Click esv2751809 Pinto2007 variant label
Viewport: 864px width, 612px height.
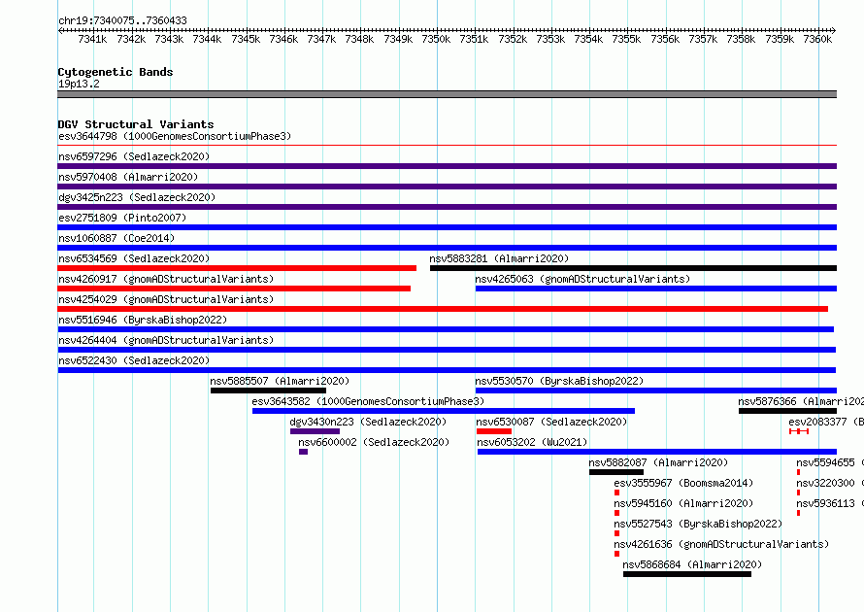(x=122, y=218)
